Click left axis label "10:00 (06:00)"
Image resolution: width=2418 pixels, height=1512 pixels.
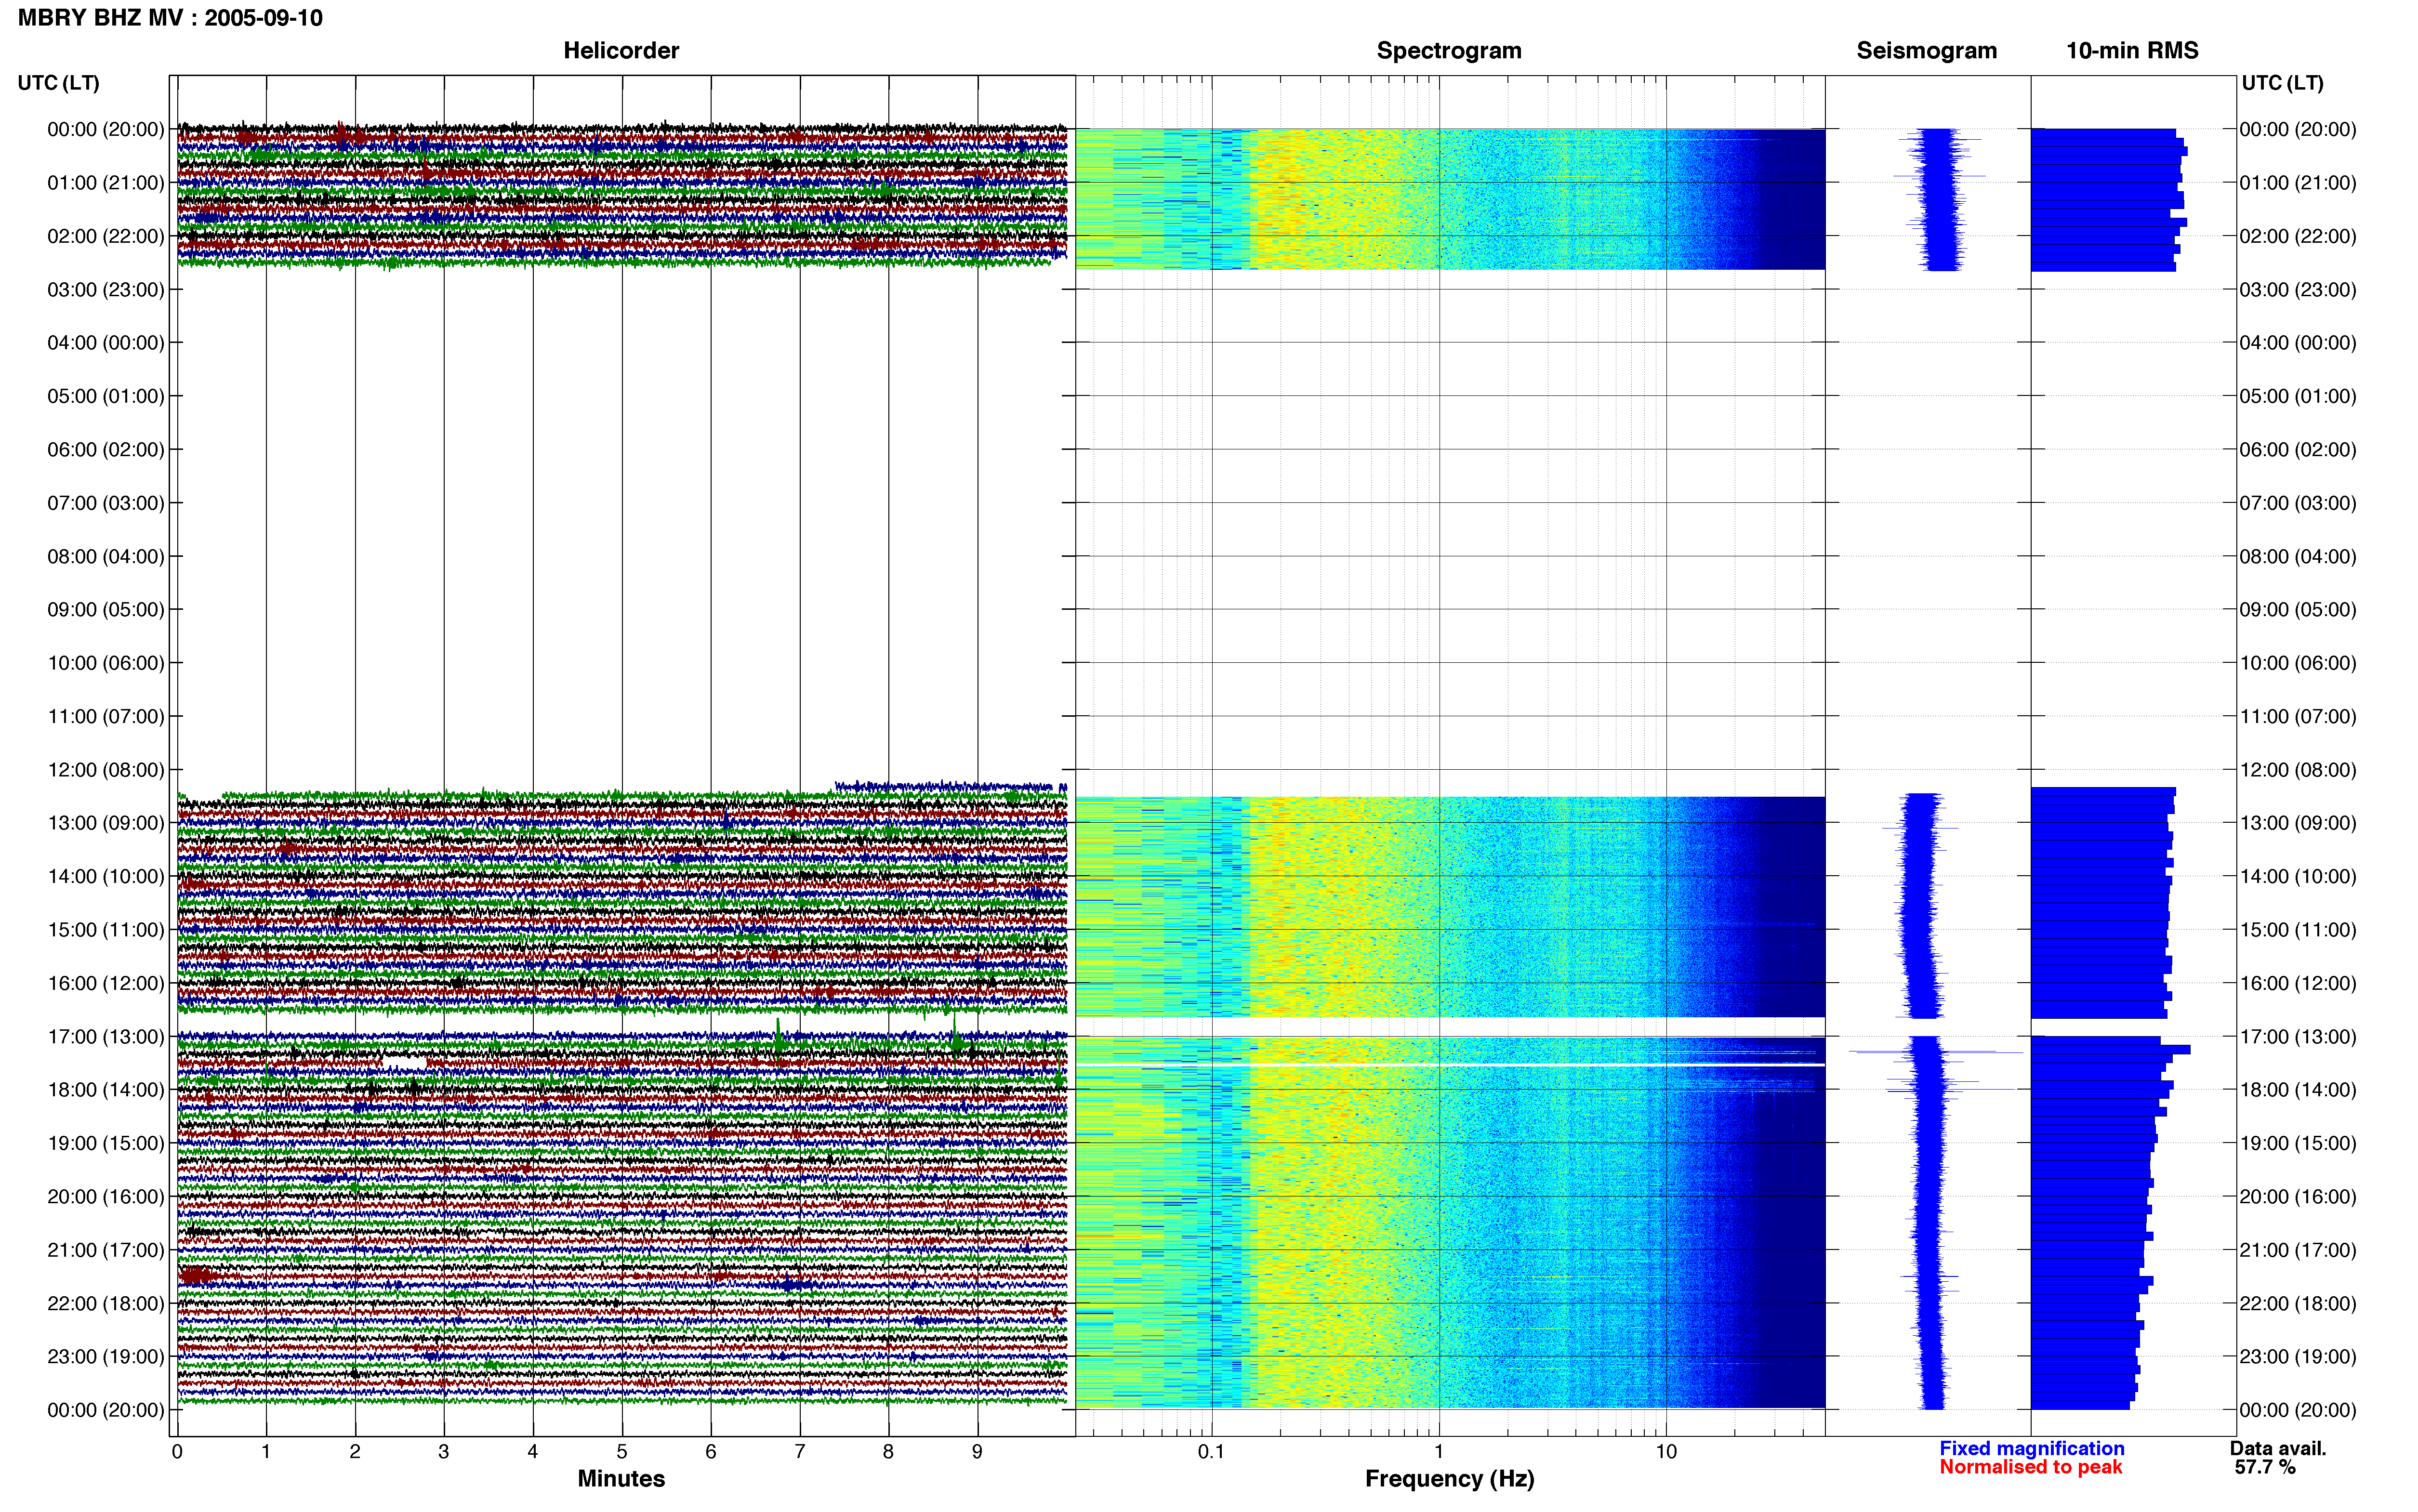106,663
